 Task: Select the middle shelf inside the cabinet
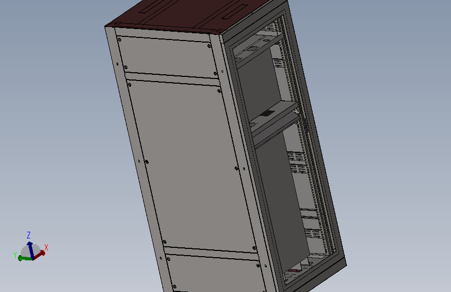pyautogui.click(x=273, y=116)
